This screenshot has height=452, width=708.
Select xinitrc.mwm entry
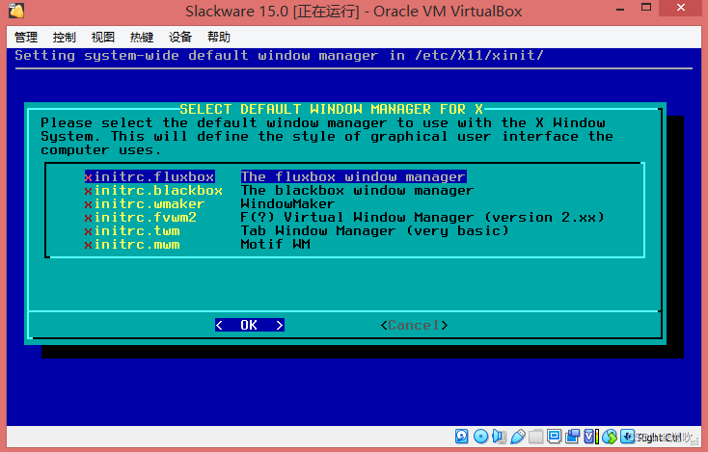click(x=132, y=244)
